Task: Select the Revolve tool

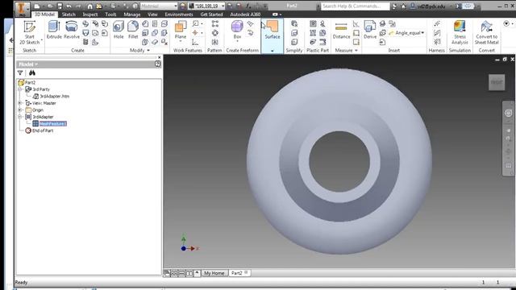Action: (x=72, y=30)
